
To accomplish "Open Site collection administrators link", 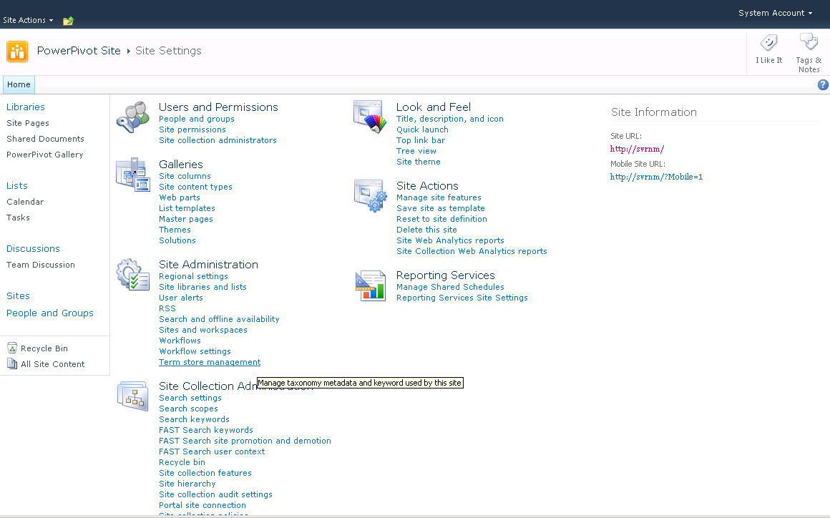I will [x=218, y=140].
